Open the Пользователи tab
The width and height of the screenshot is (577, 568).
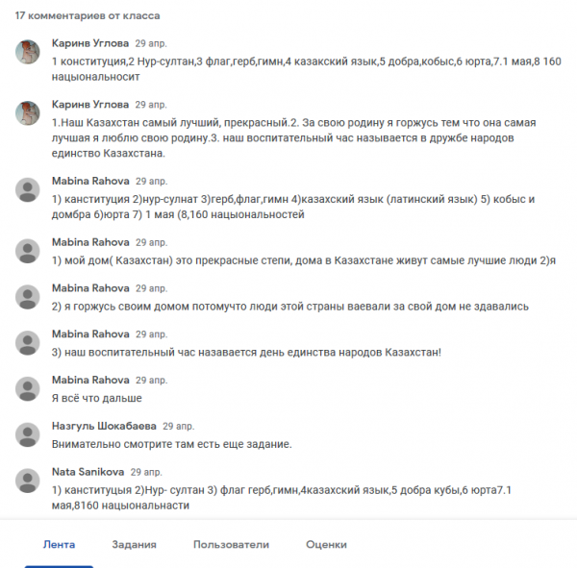coord(231,544)
